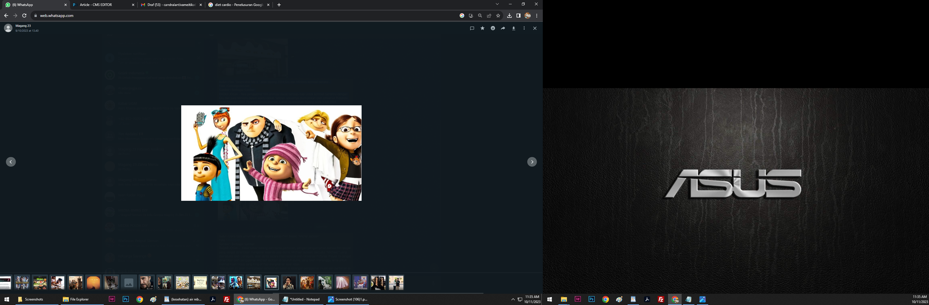Show the previous media item
The width and height of the screenshot is (929, 305).
(11, 162)
